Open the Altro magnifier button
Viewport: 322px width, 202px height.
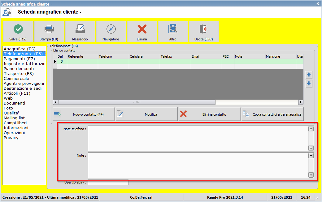point(173,31)
